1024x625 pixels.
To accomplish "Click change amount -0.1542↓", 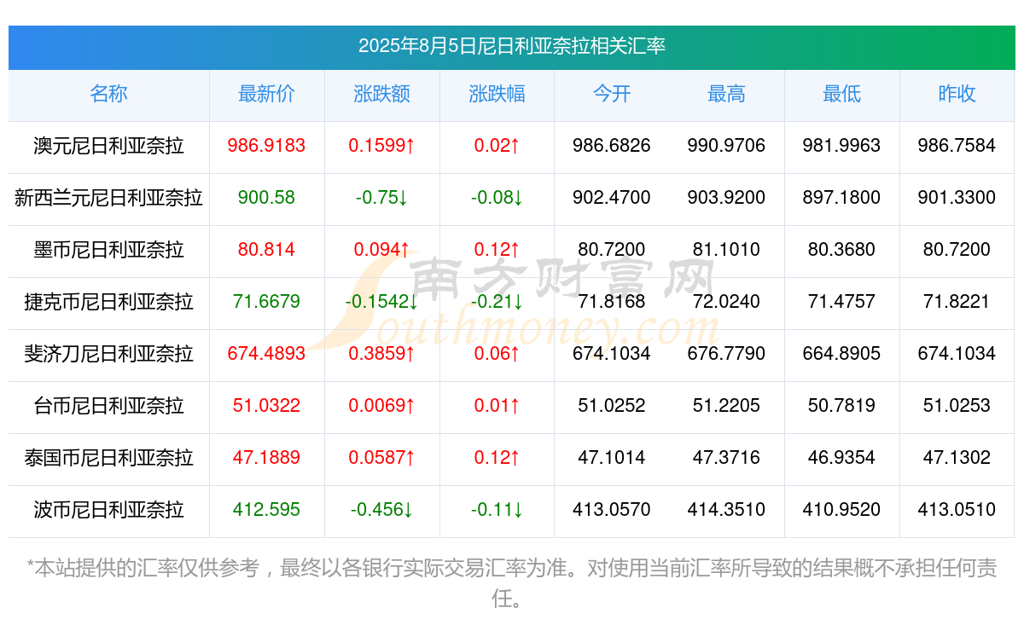I will click(x=381, y=302).
